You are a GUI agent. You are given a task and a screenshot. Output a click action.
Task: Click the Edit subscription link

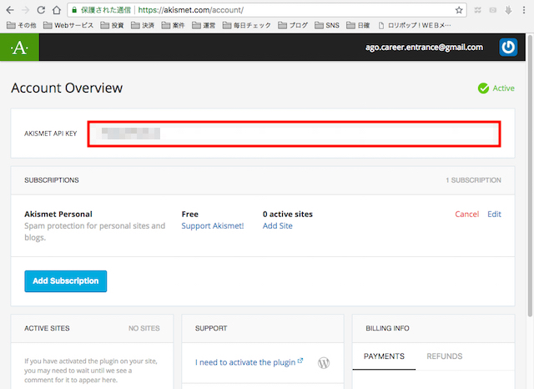[494, 215]
